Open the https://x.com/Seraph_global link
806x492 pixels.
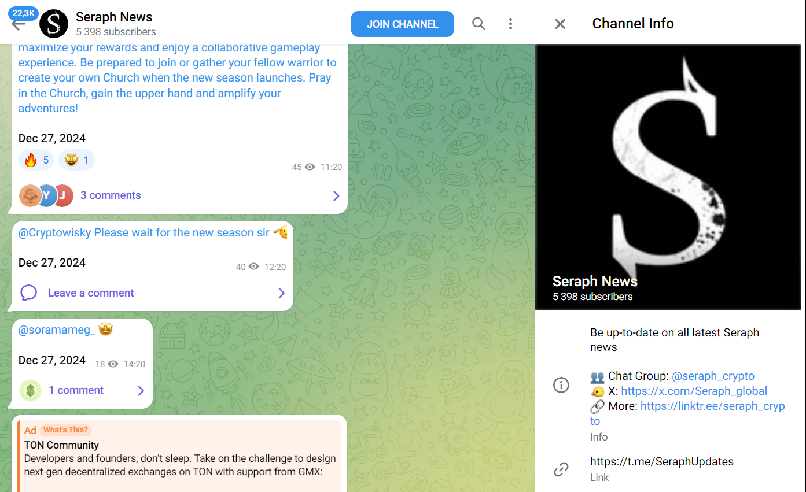[694, 391]
